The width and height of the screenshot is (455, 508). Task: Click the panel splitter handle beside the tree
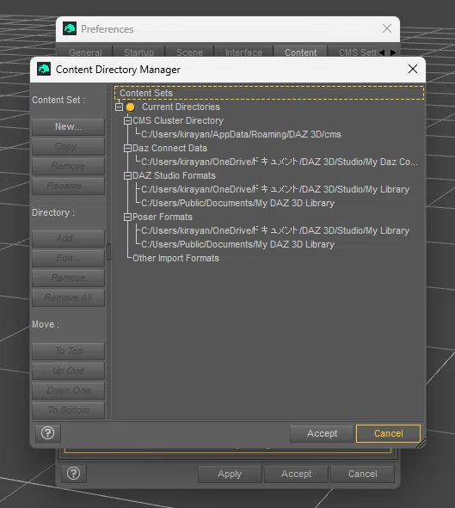pyautogui.click(x=109, y=252)
